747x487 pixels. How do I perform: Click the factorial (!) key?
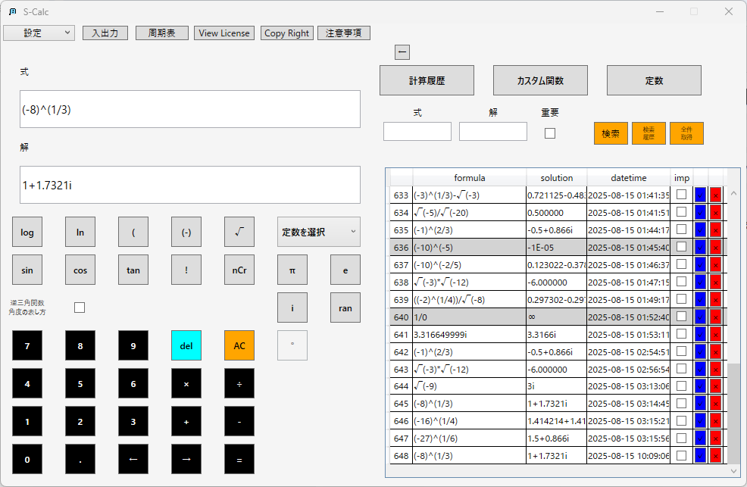pyautogui.click(x=186, y=270)
